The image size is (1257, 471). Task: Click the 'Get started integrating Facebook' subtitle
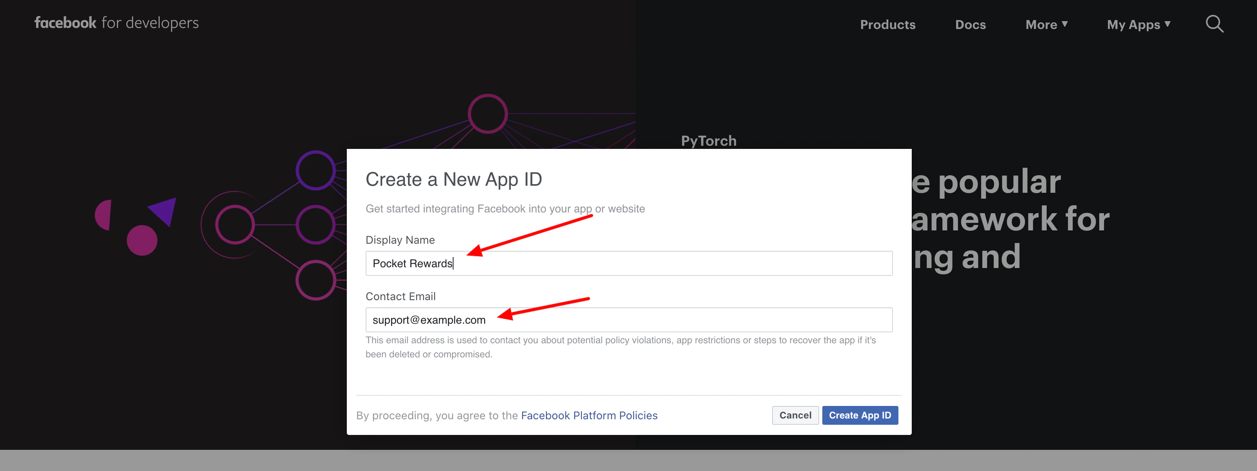505,209
